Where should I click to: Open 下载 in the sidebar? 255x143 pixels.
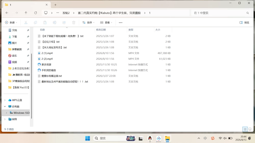(15, 37)
